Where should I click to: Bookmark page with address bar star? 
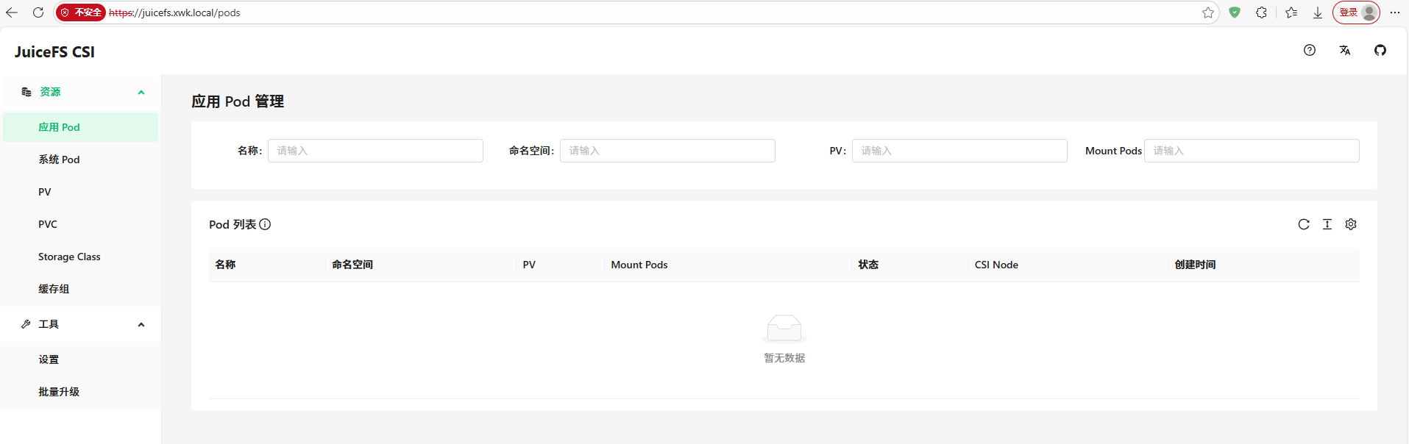1208,12
